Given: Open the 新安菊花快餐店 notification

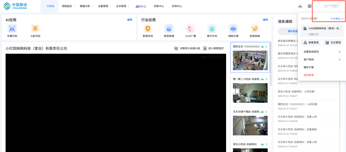Looking at the screenshot, I should click(x=288, y=43).
